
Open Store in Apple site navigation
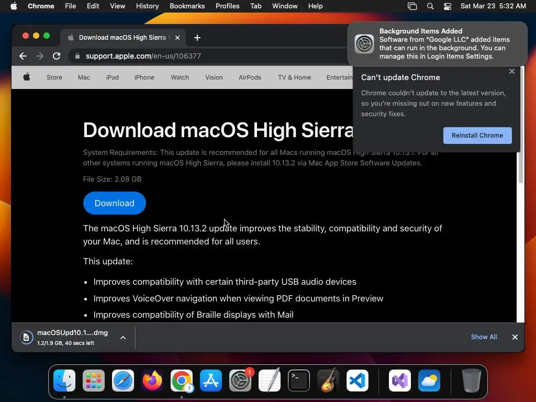[54, 77]
